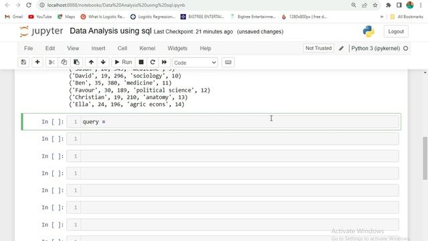Open the command palette keyboard icon
Viewport: 428px width, 241px height.
pyautogui.click(x=228, y=62)
